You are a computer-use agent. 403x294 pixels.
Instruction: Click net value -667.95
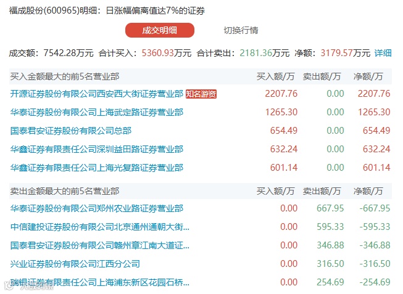tap(375, 208)
